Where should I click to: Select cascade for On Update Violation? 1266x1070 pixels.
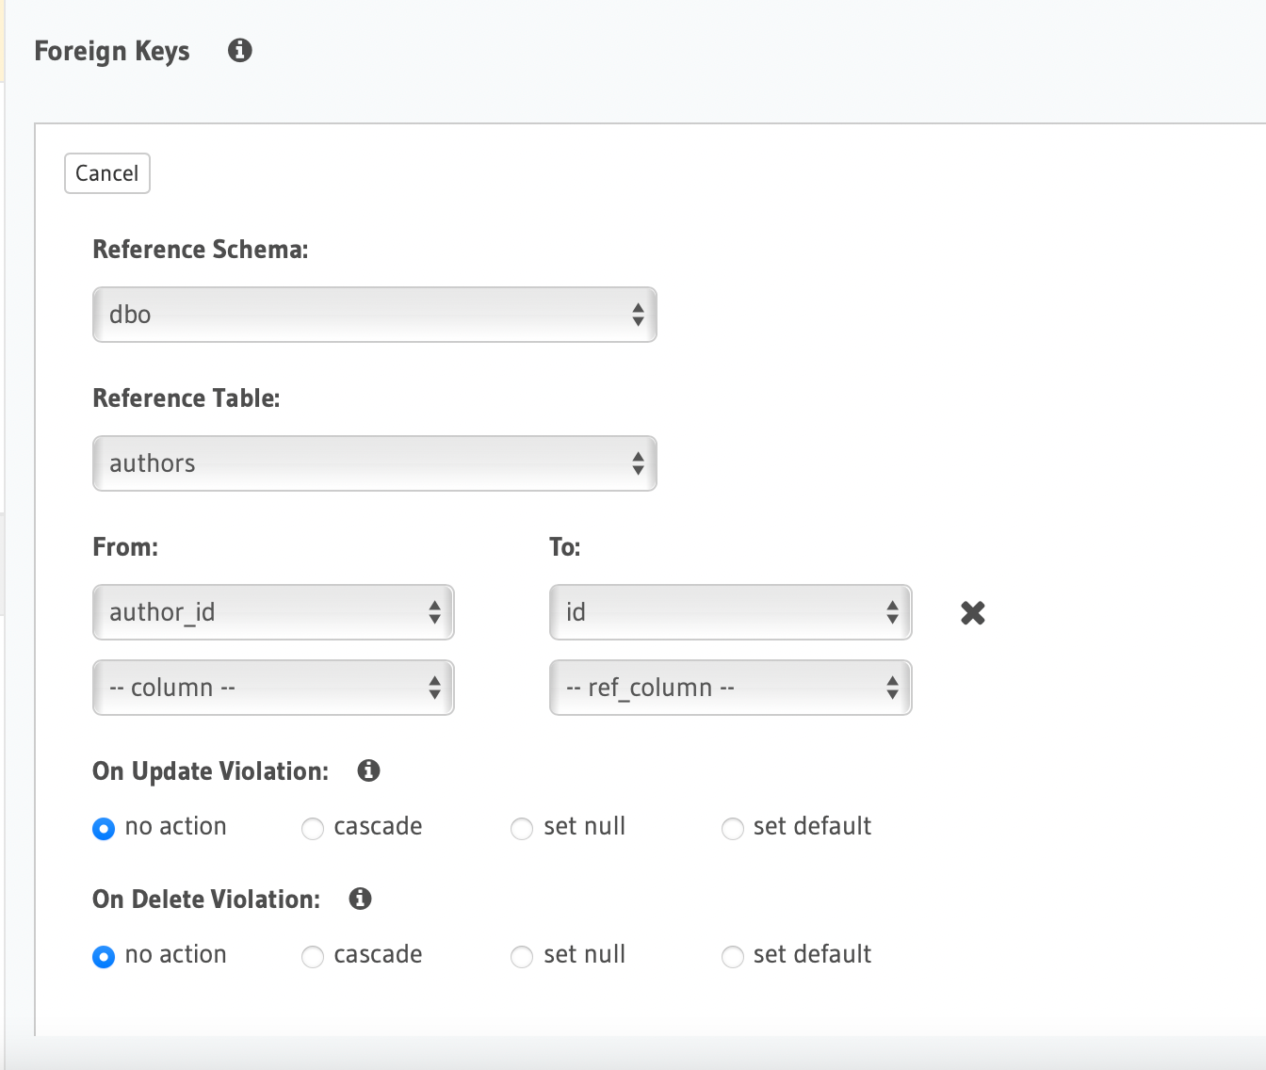pyautogui.click(x=312, y=829)
